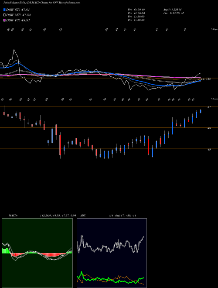Click the chart title mentioning MunafaSutra.com
The width and height of the screenshot is (218, 288).
42,3
